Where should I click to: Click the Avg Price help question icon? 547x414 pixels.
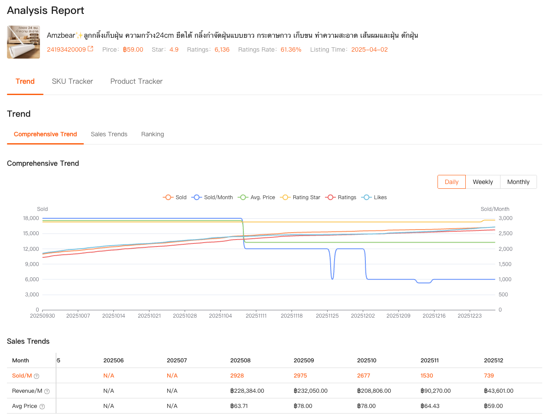[42, 407]
